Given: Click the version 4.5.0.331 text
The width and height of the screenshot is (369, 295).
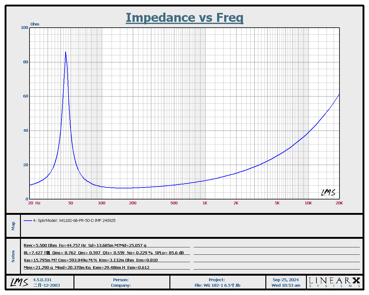Looking at the screenshot, I should click(x=43, y=280).
